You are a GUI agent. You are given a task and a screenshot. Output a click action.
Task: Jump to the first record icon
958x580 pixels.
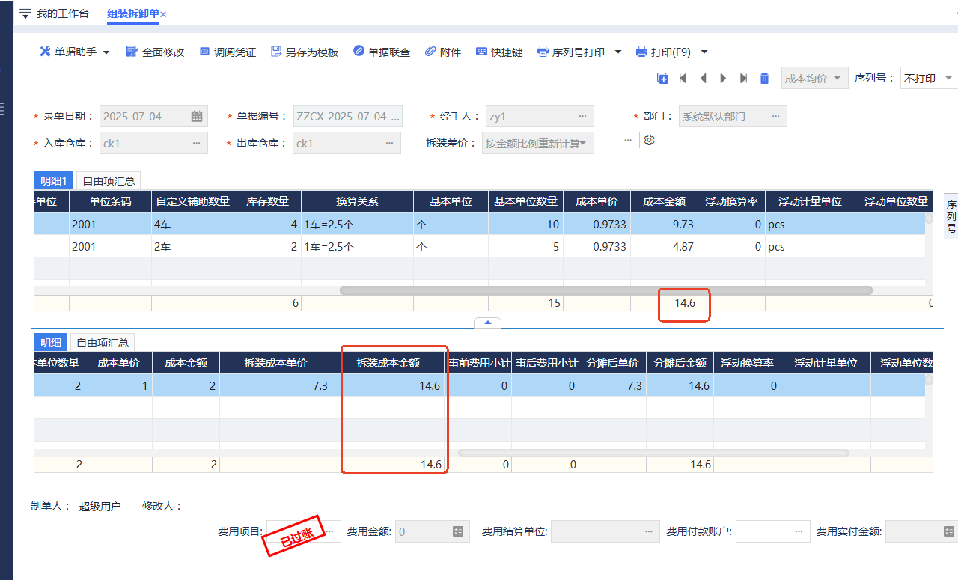[x=683, y=78]
